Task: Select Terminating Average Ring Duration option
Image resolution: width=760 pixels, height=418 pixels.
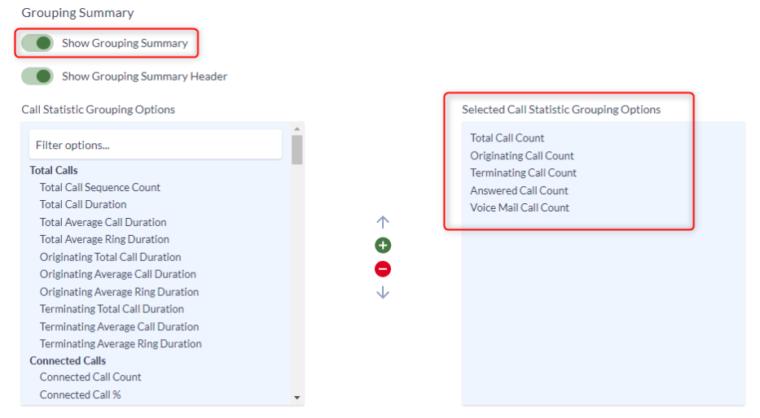Action: (121, 343)
